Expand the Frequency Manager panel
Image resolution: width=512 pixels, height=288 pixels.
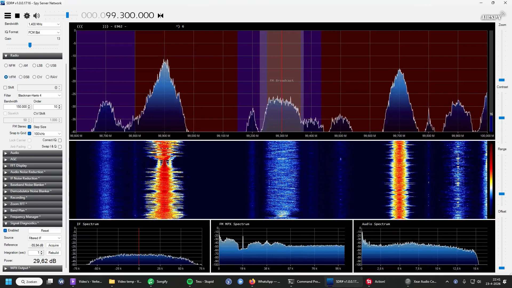33,217
